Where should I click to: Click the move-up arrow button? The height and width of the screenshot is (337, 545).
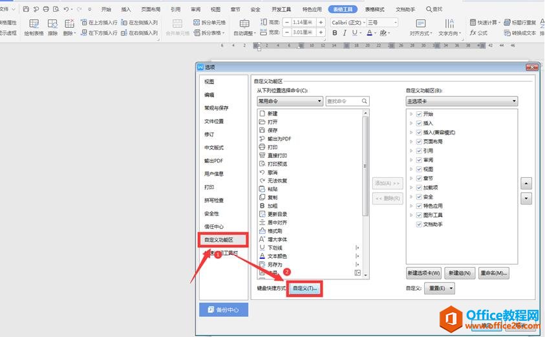[527, 183]
